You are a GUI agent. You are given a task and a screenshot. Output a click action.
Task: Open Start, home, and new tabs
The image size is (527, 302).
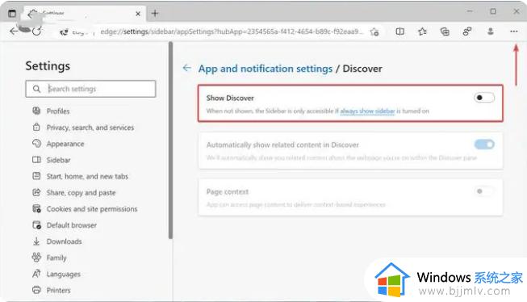point(87,176)
